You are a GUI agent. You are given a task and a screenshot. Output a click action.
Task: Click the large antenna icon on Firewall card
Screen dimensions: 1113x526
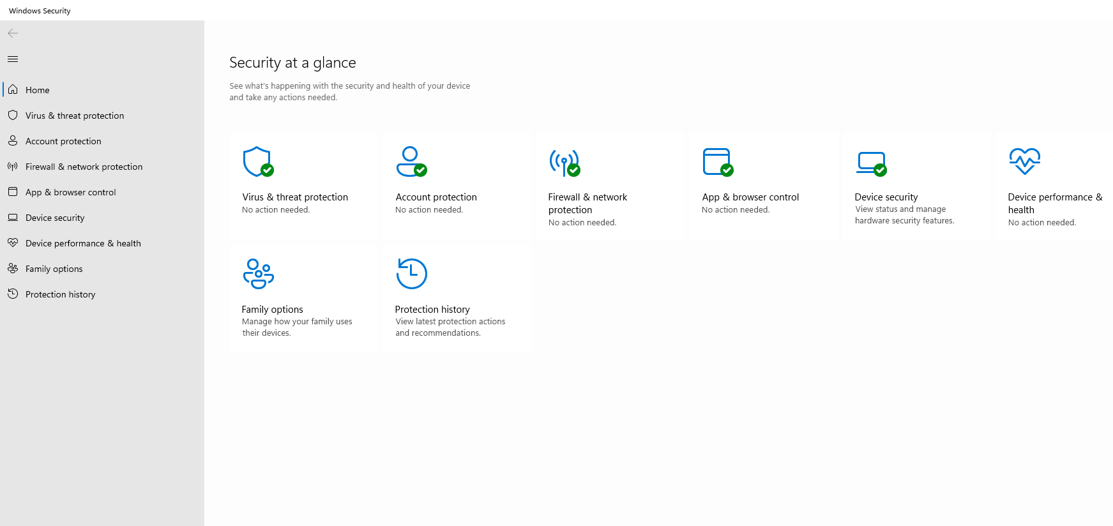coord(564,163)
